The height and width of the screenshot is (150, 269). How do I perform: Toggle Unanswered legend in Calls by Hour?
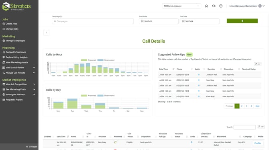[106, 60]
